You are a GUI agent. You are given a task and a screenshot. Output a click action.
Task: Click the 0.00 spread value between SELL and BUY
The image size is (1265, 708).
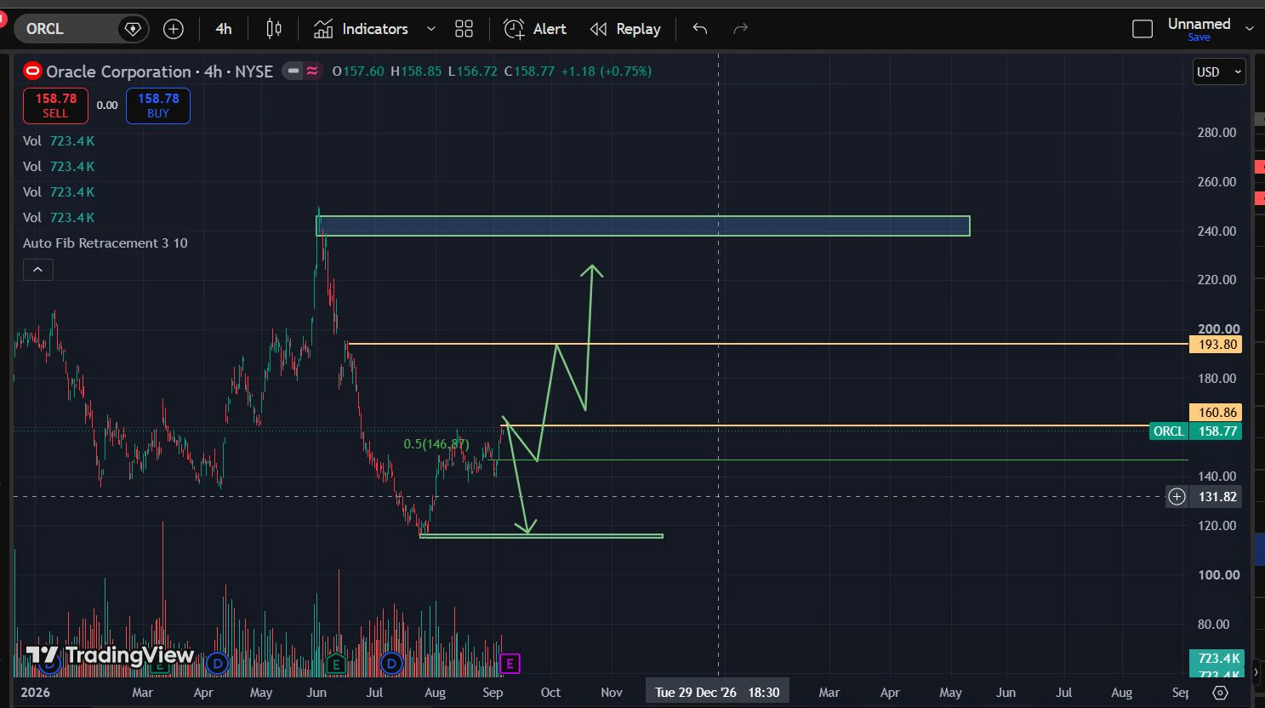tap(107, 106)
